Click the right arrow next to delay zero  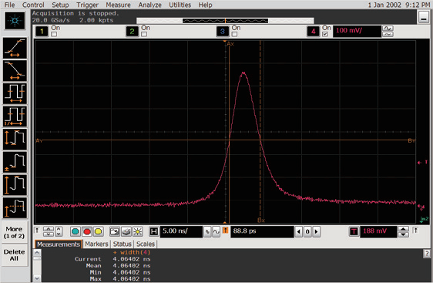(x=317, y=231)
